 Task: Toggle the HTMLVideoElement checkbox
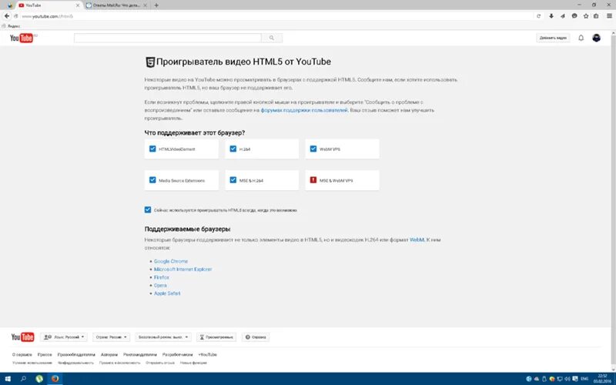[x=152, y=149]
